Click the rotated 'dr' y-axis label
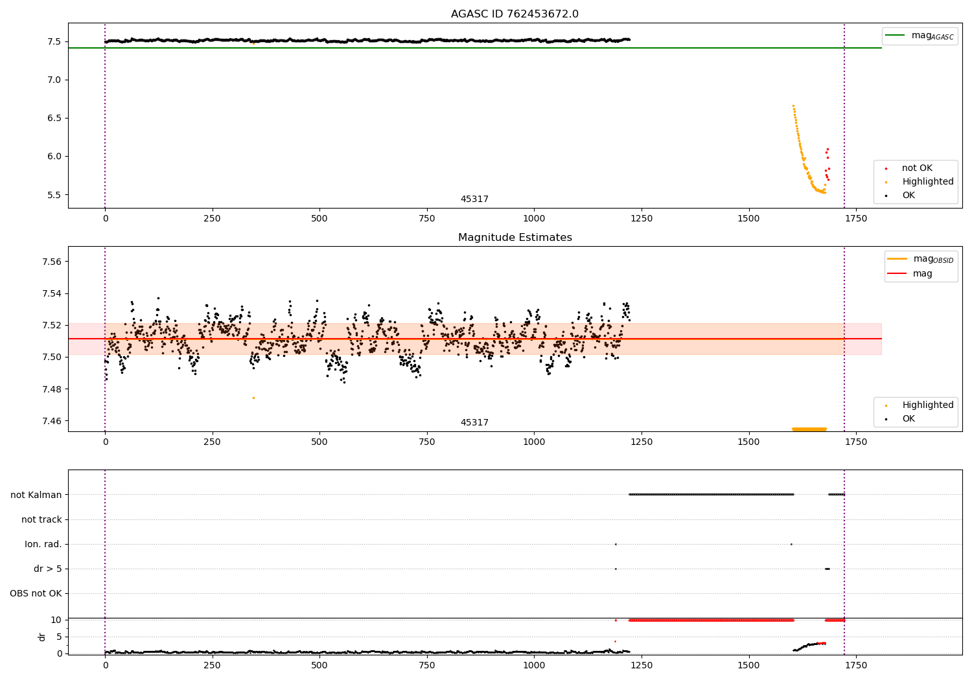 point(42,637)
